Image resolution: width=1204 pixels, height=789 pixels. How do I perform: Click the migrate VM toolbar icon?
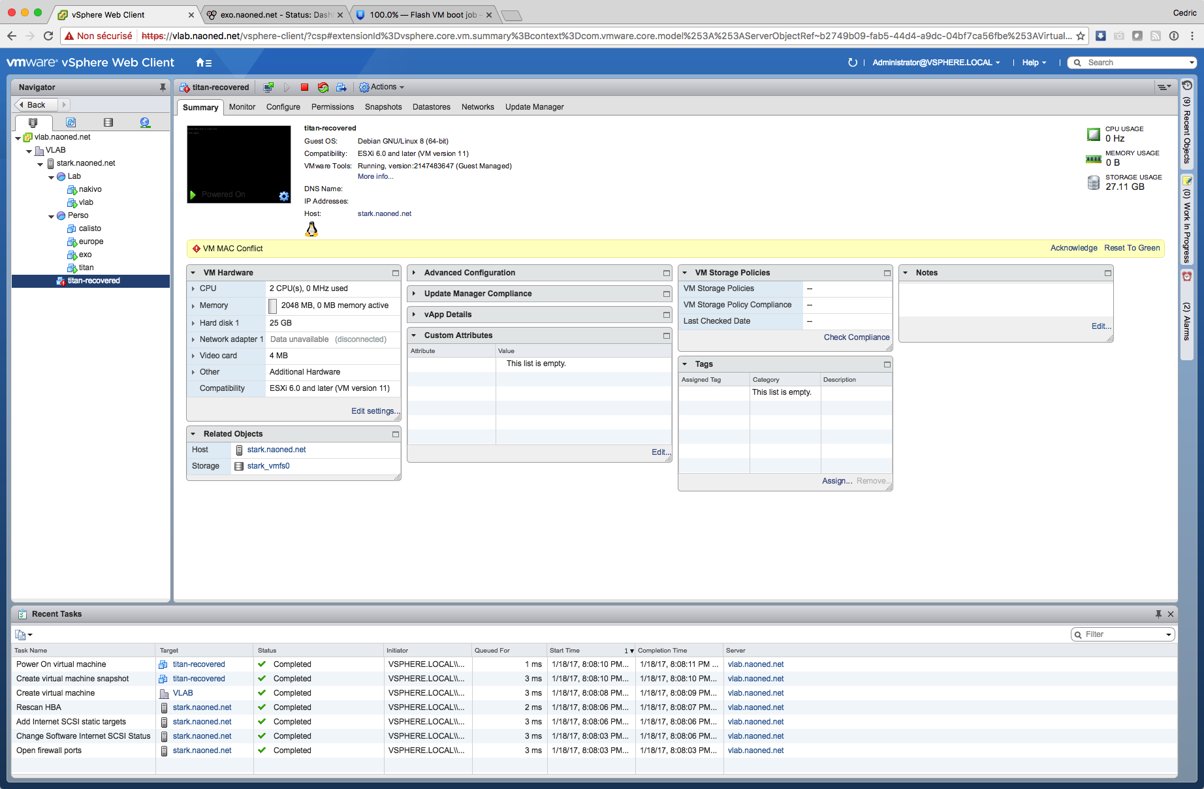pos(341,87)
